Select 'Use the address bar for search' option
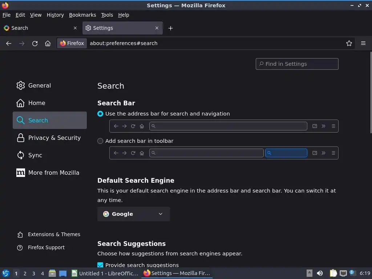The width and height of the screenshot is (372, 279). (x=100, y=114)
